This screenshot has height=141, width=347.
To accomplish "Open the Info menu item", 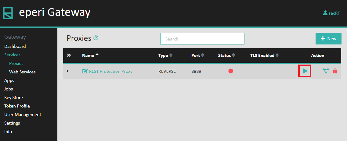I will tap(8, 132).
